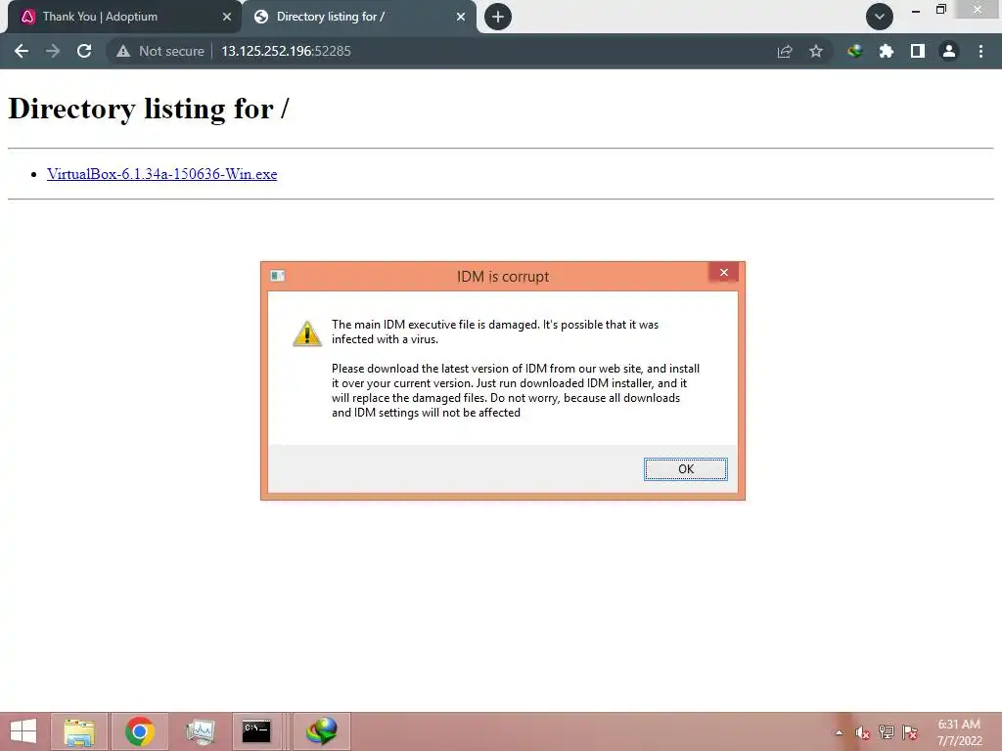
Task: Open the Command Prompt taskbar icon
Action: point(256,731)
